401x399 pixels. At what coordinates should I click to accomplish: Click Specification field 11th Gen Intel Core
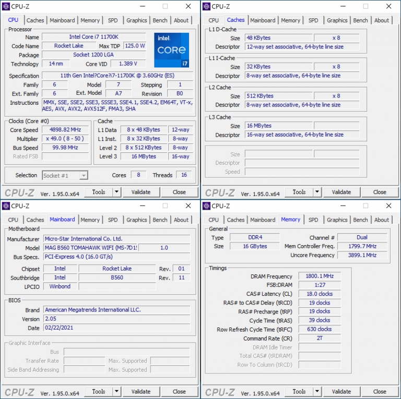[117, 76]
